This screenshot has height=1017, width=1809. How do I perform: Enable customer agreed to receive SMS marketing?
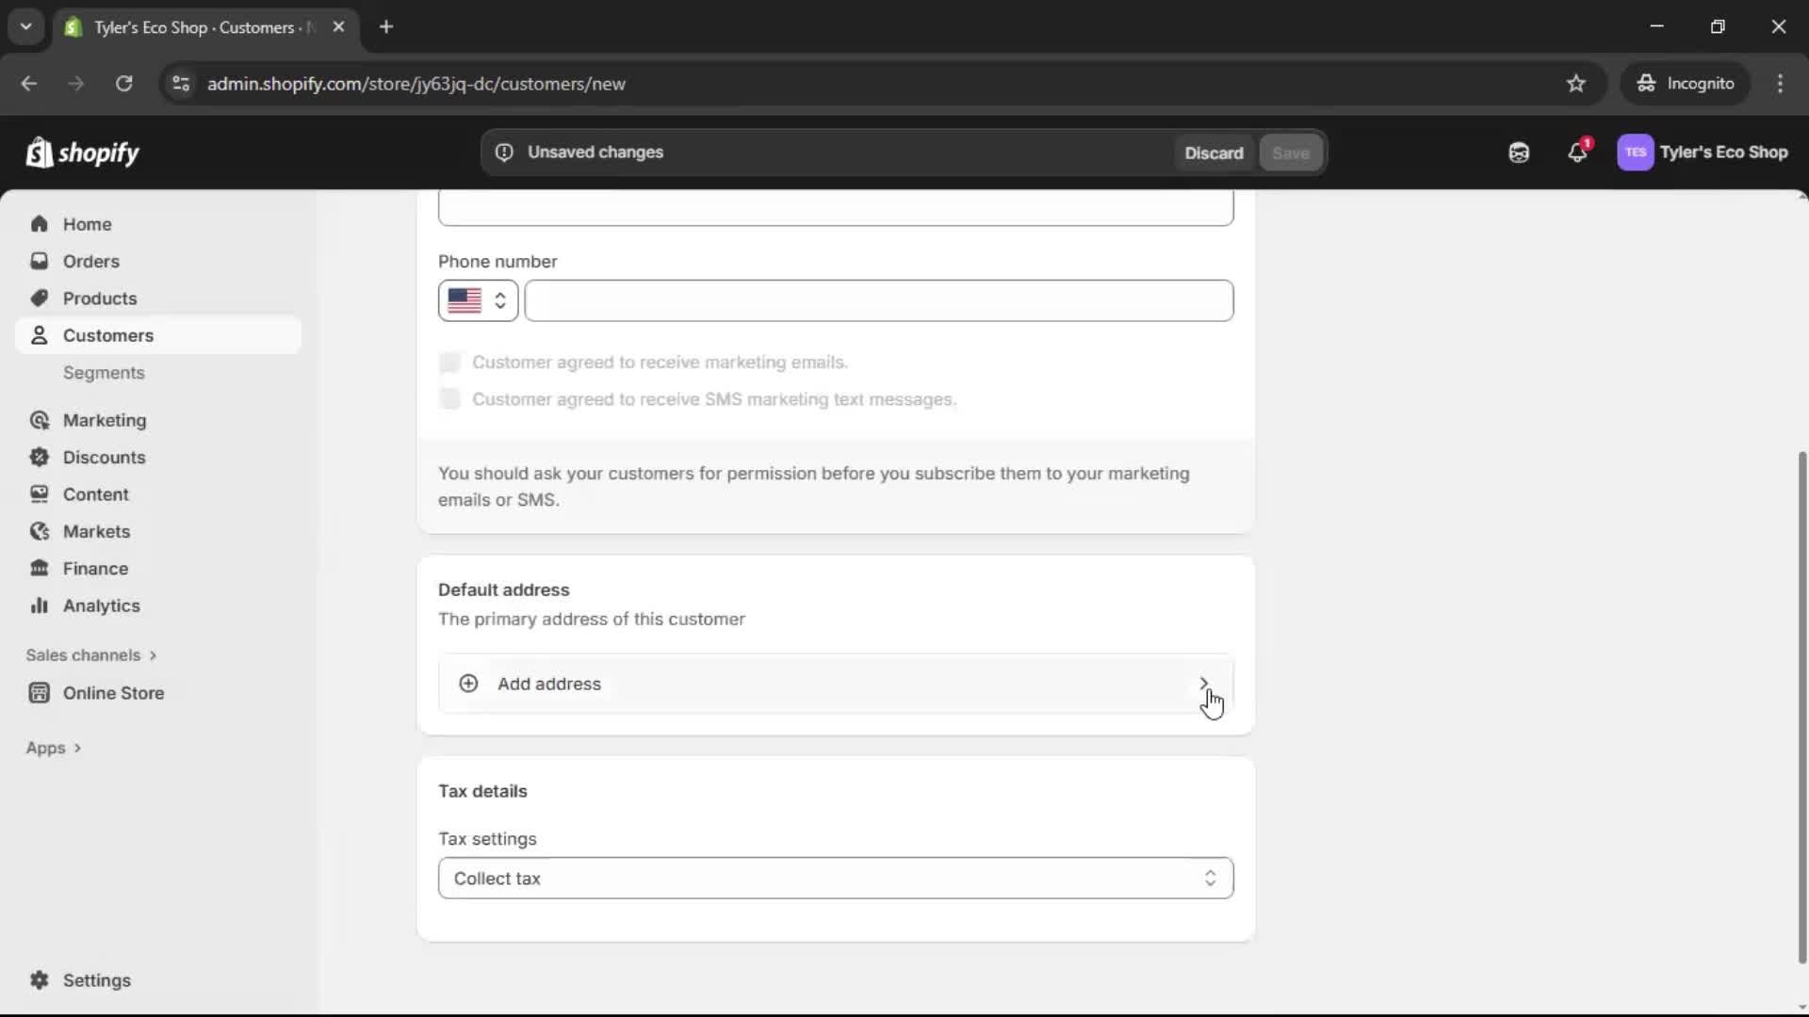coord(450,398)
